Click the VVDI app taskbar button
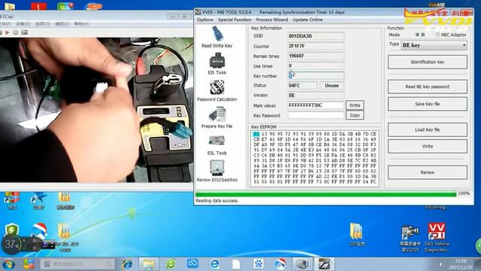 [324, 264]
